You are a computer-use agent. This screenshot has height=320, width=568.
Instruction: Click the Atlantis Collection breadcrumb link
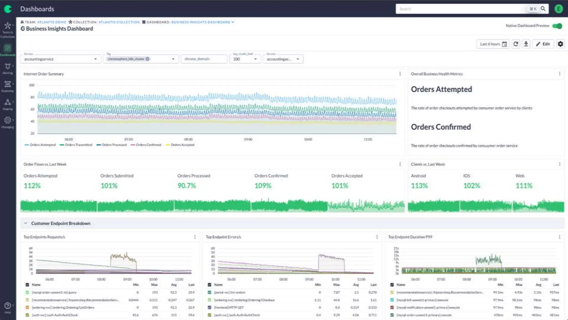(119, 22)
